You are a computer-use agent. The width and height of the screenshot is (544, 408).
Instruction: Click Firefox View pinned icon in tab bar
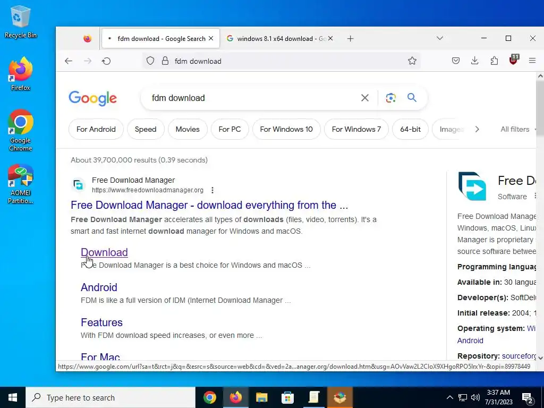tap(88, 38)
